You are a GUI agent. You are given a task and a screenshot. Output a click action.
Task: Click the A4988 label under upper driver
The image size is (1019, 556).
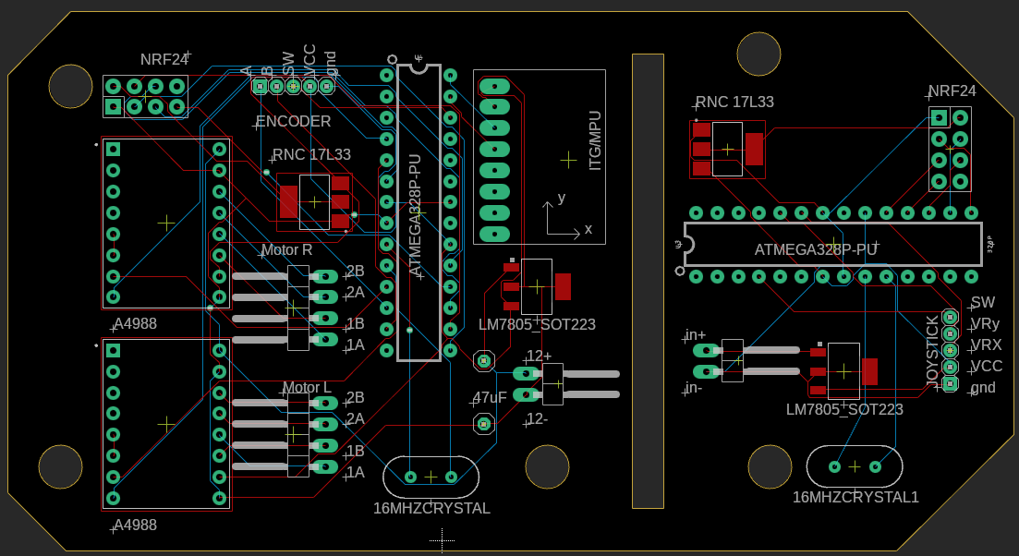coord(135,324)
